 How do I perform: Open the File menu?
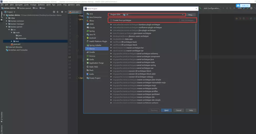(2, 5)
